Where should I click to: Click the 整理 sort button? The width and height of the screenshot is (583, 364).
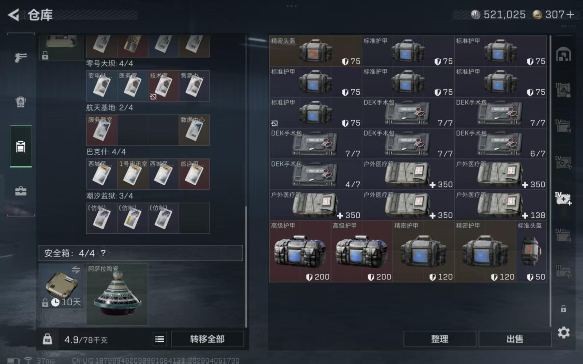click(x=440, y=339)
